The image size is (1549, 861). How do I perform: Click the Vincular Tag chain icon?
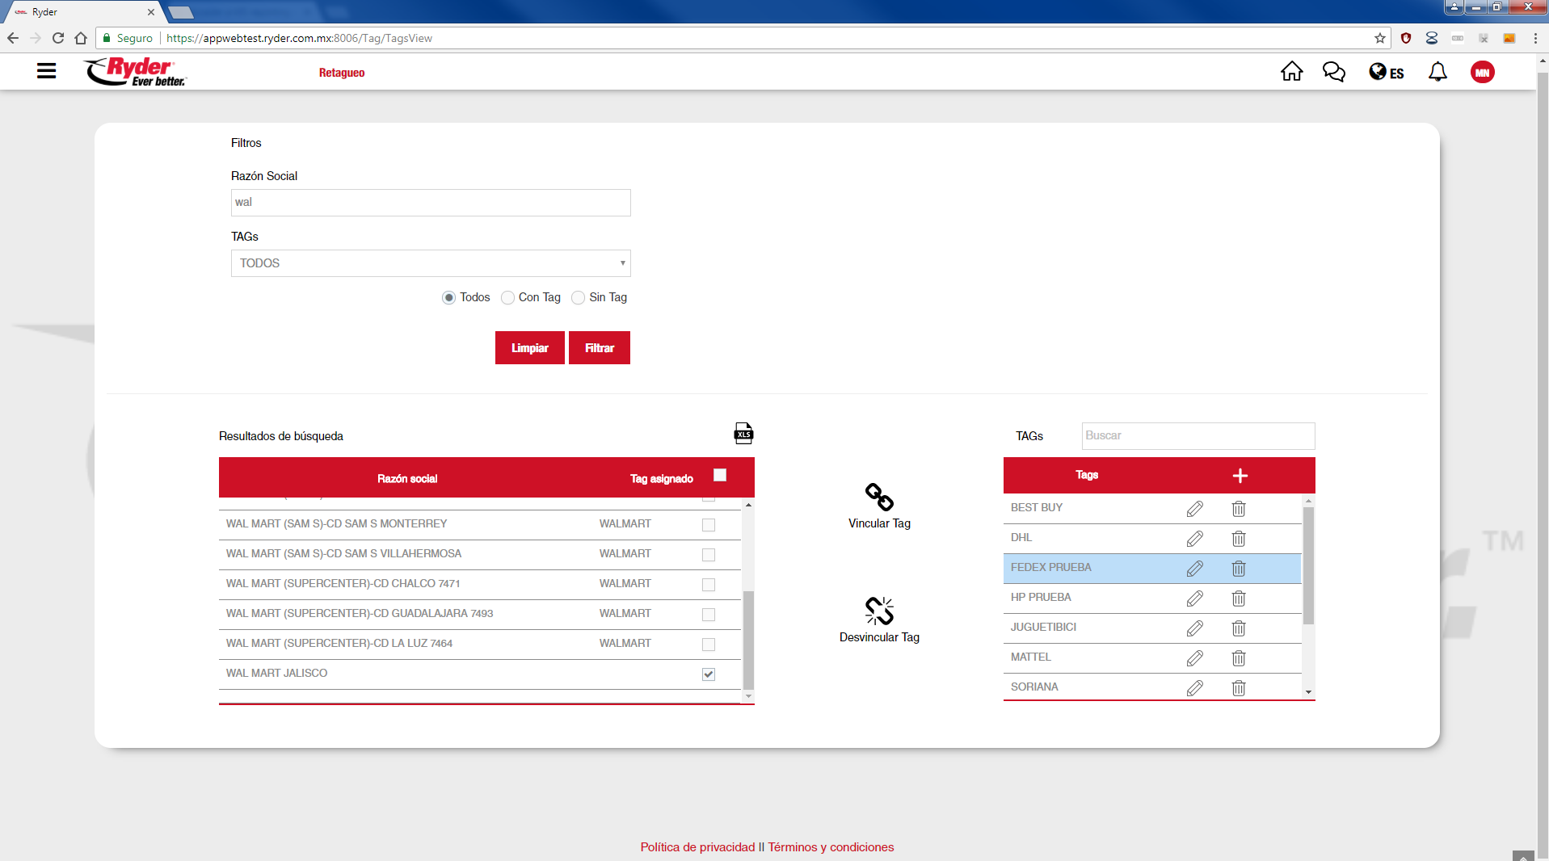(x=879, y=497)
